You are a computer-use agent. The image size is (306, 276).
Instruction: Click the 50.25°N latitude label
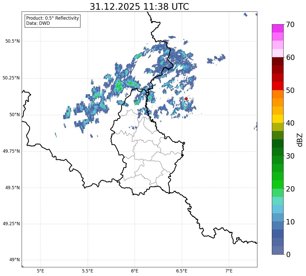tap(11, 78)
